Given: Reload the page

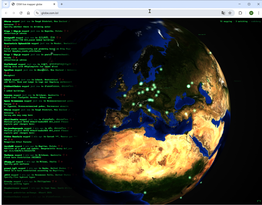Looking at the screenshot, I should [21, 13].
